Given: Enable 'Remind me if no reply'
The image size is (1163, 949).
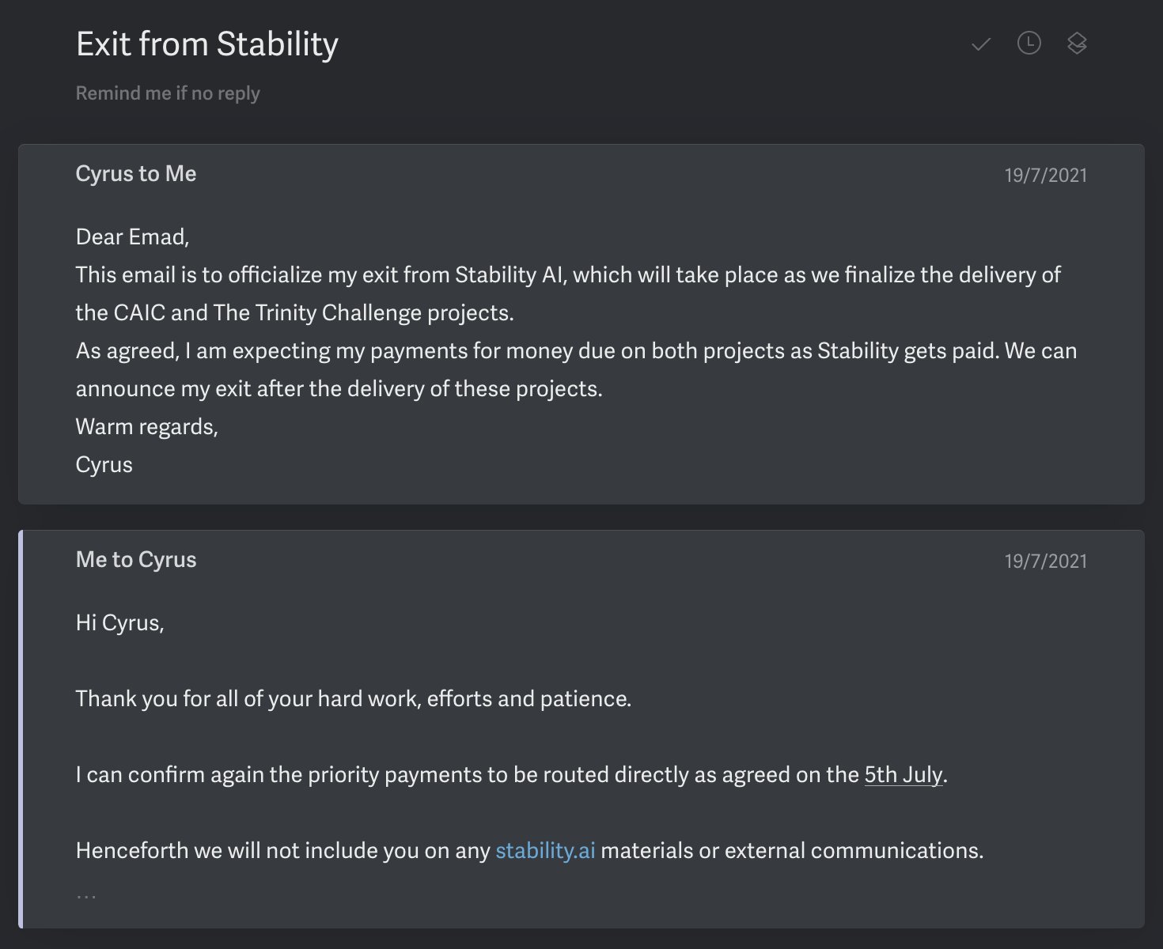Looking at the screenshot, I should 168,93.
